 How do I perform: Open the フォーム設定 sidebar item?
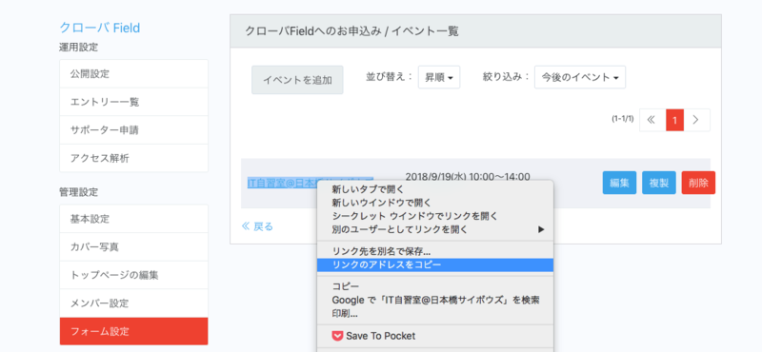(133, 332)
